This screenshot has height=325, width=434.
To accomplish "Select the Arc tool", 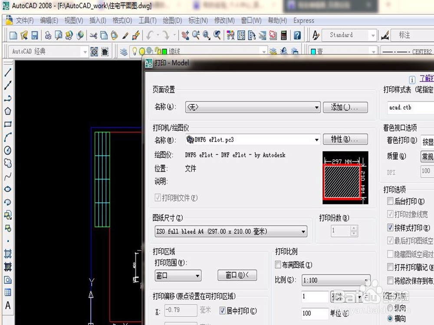I will (x=8, y=137).
